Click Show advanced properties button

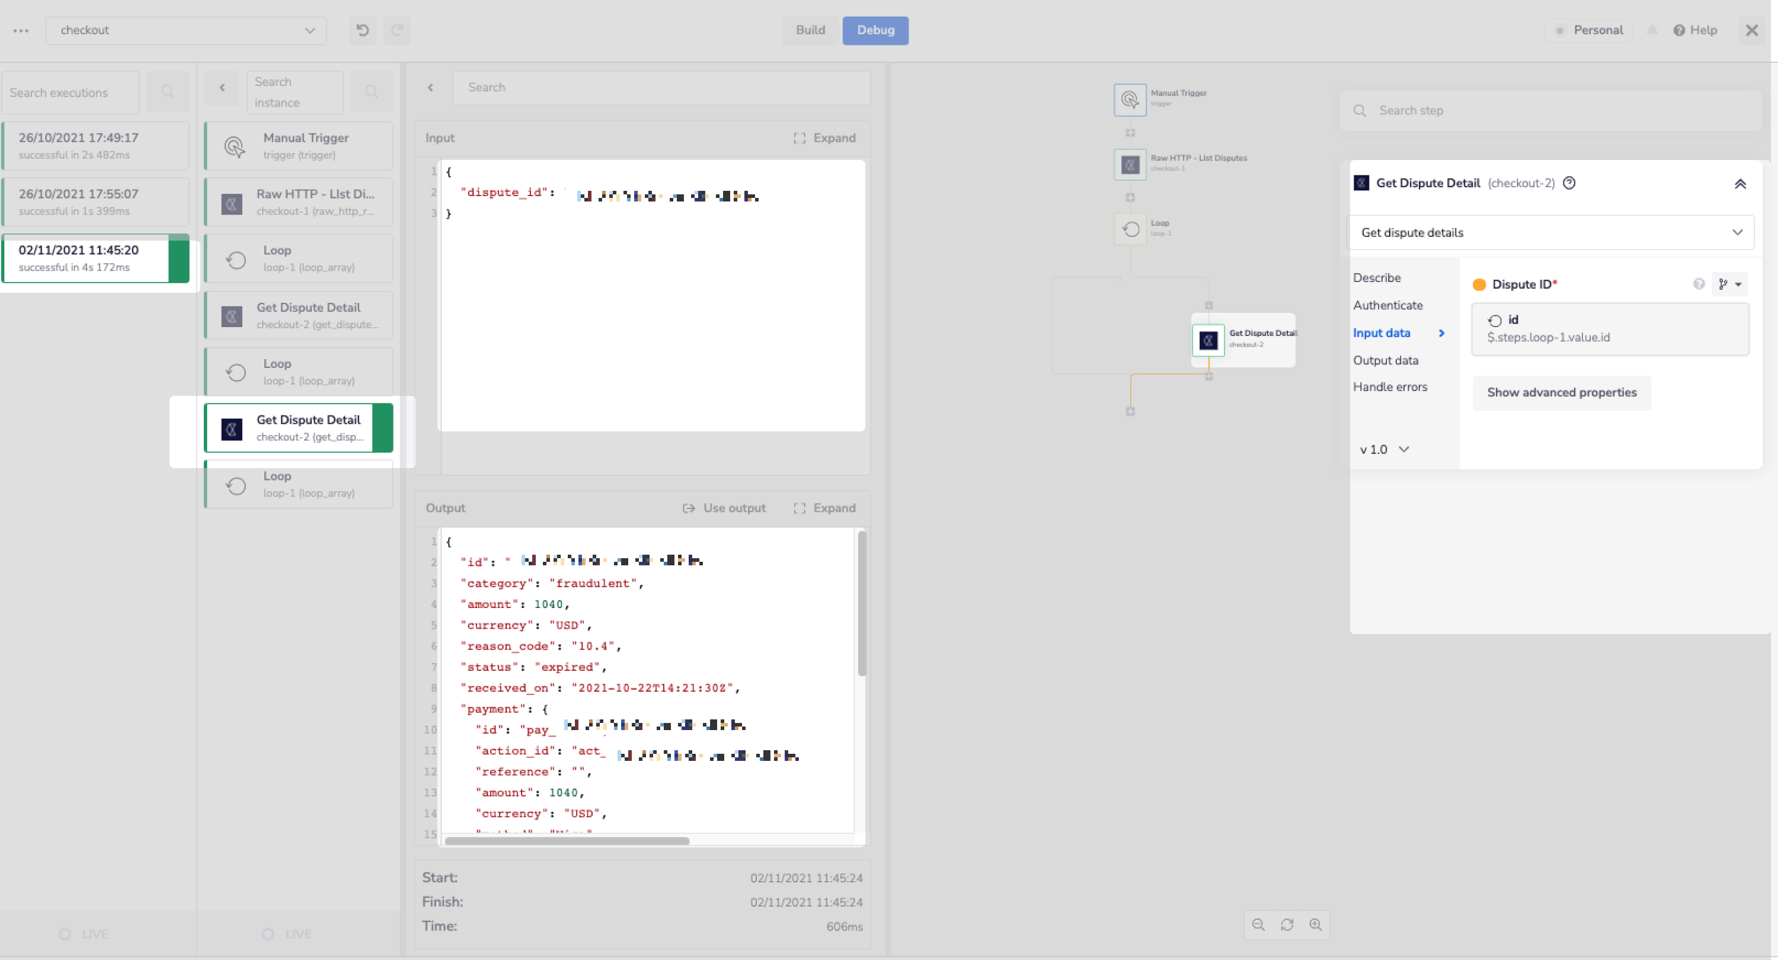(1561, 392)
